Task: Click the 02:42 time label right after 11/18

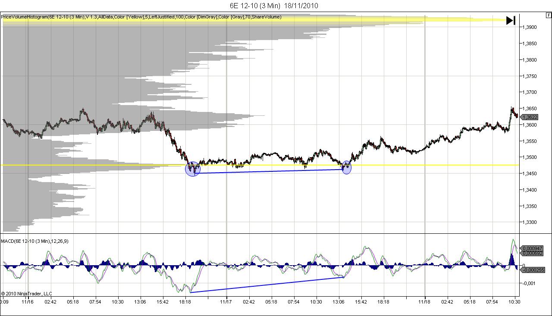Action: coord(448,302)
